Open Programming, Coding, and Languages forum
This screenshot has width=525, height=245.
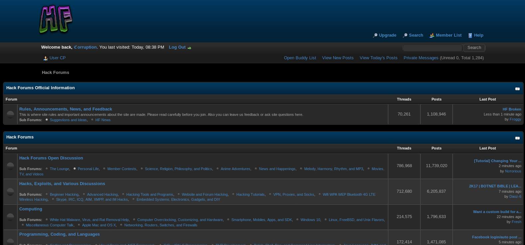click(60, 234)
